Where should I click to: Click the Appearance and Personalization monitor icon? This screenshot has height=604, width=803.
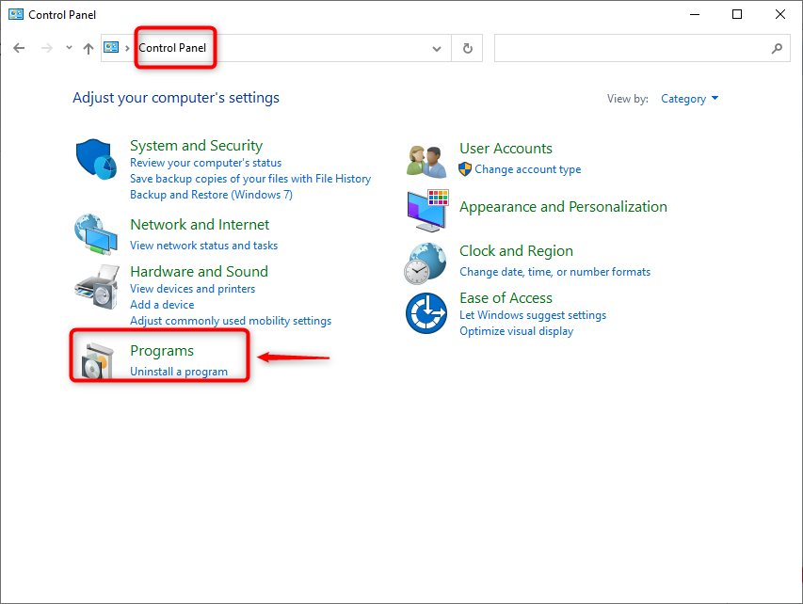coord(427,210)
